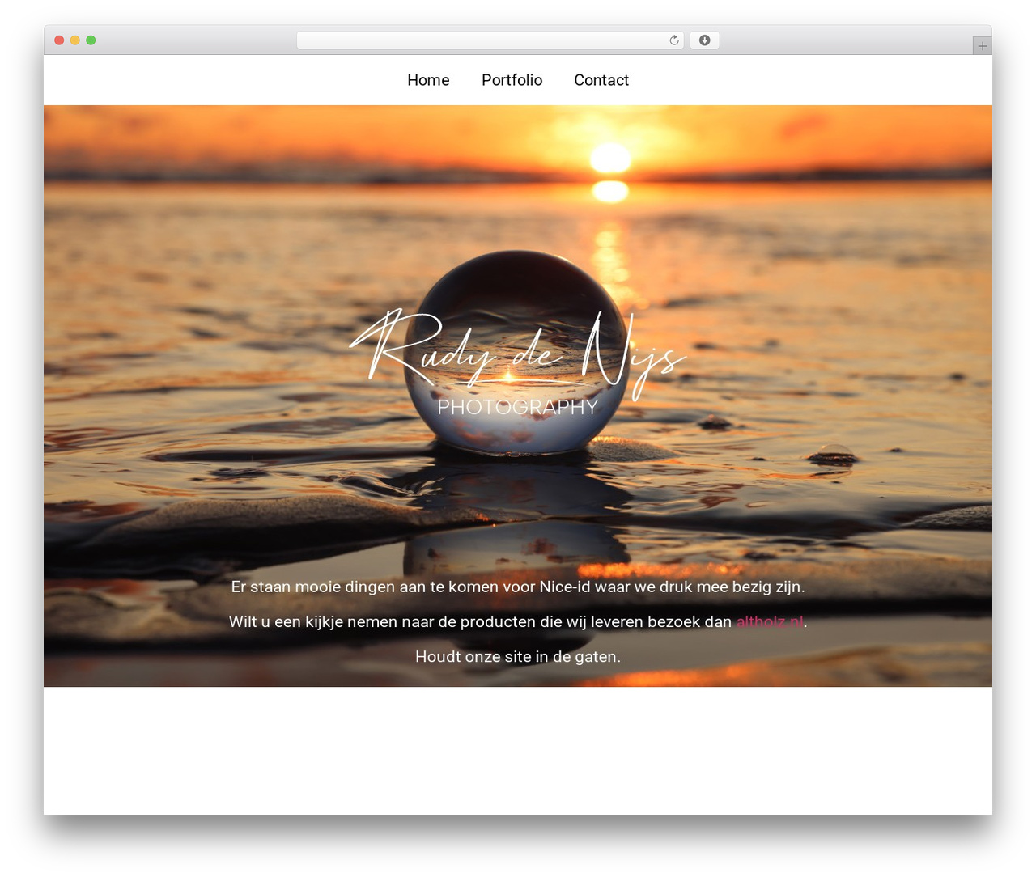The image size is (1036, 877).
Task: Open the downloads button in toolbar
Action: (x=705, y=40)
